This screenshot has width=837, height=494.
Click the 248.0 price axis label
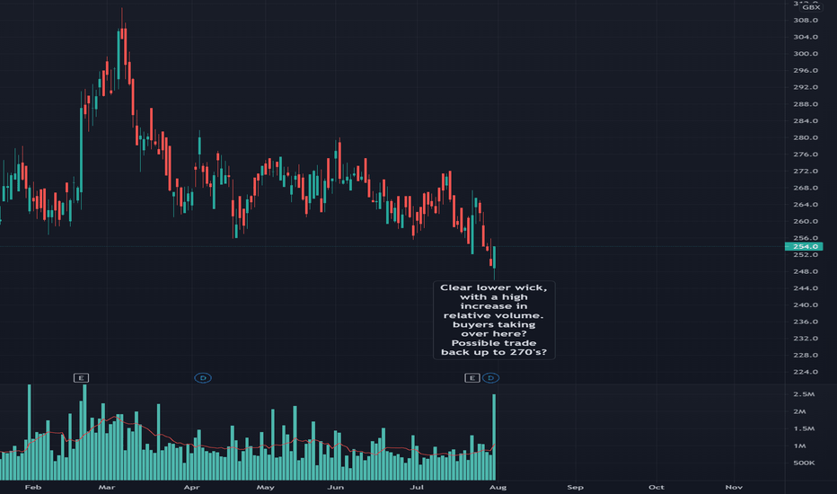[x=806, y=271]
